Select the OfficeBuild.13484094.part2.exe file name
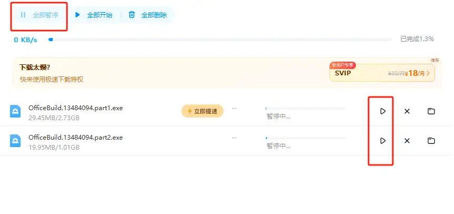Viewport: 454px width, 214px height. 75,138
